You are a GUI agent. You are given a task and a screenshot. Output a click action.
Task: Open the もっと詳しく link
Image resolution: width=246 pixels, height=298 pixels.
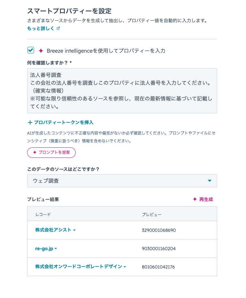pyautogui.click(x=41, y=28)
